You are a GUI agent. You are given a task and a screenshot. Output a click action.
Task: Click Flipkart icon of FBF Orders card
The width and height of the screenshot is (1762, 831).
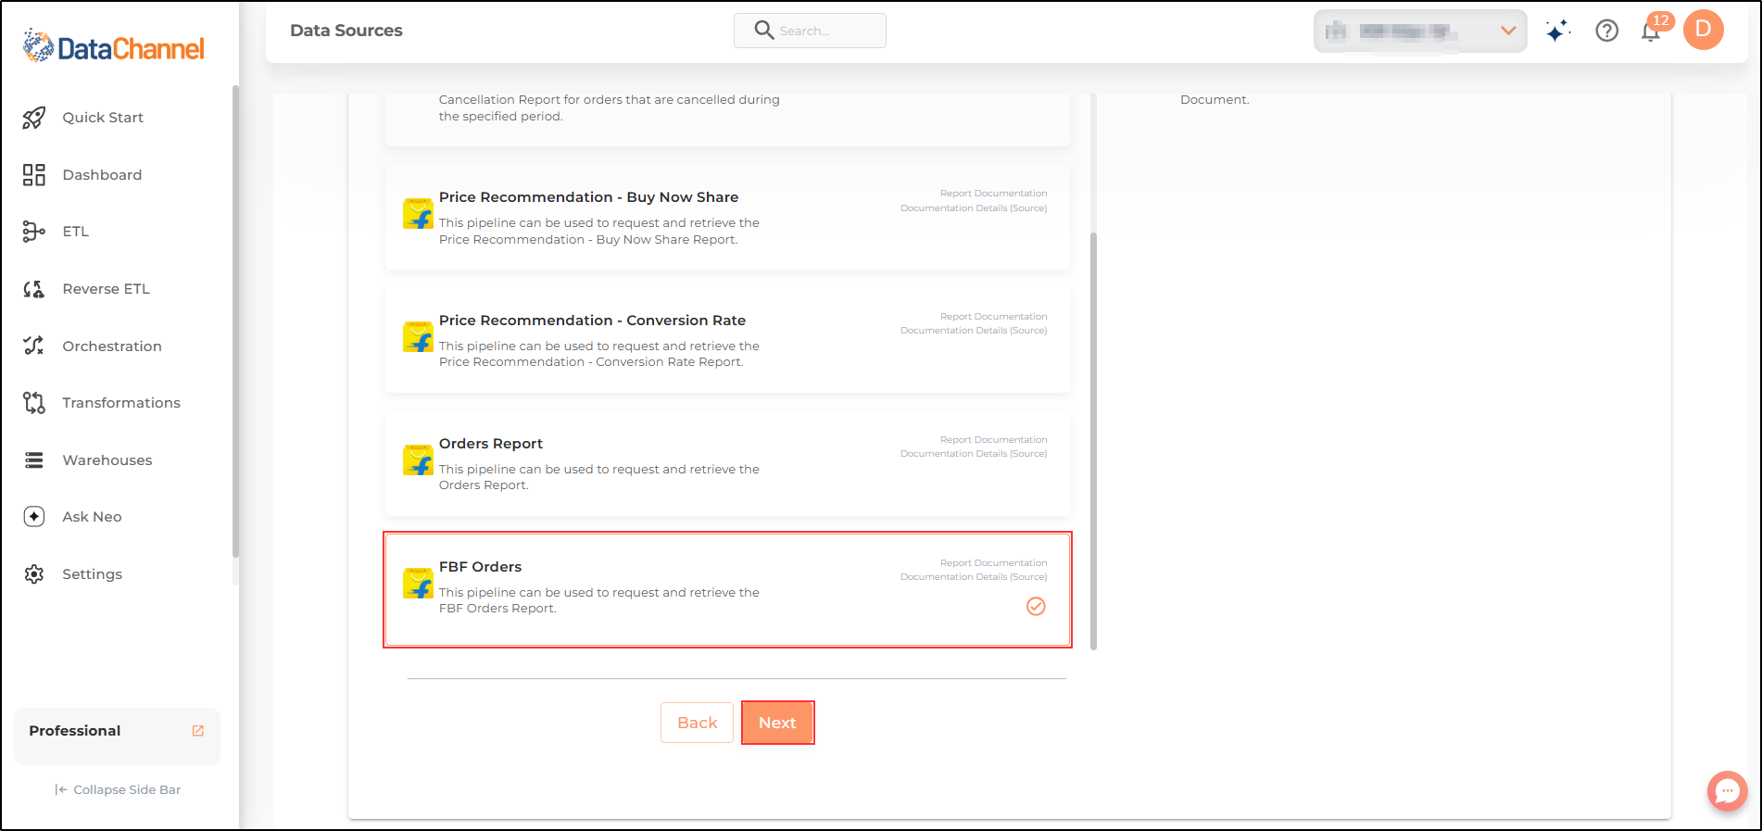(418, 584)
